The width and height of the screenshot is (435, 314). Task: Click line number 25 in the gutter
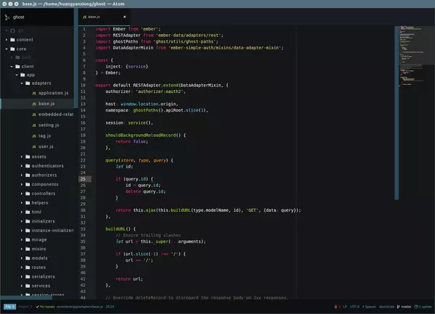83,179
